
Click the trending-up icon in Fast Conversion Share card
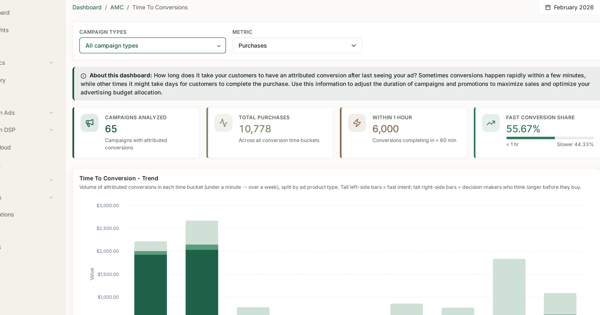click(491, 123)
